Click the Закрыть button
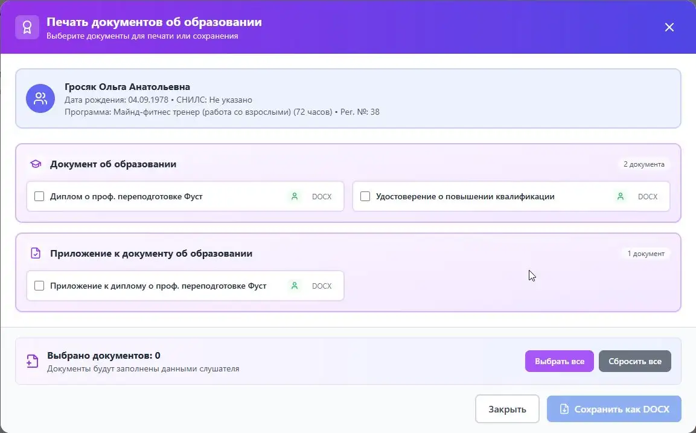This screenshot has width=696, height=433. coord(507,409)
